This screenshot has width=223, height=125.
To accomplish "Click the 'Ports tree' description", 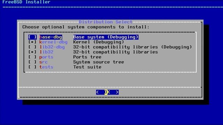I will (87, 57).
